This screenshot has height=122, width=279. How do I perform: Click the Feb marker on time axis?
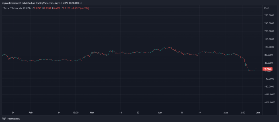31,112
